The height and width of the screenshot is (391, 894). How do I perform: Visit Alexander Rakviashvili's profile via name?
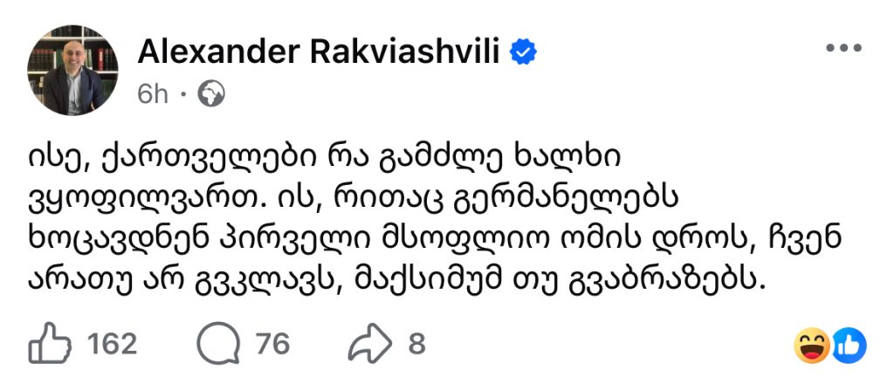pyautogui.click(x=319, y=53)
